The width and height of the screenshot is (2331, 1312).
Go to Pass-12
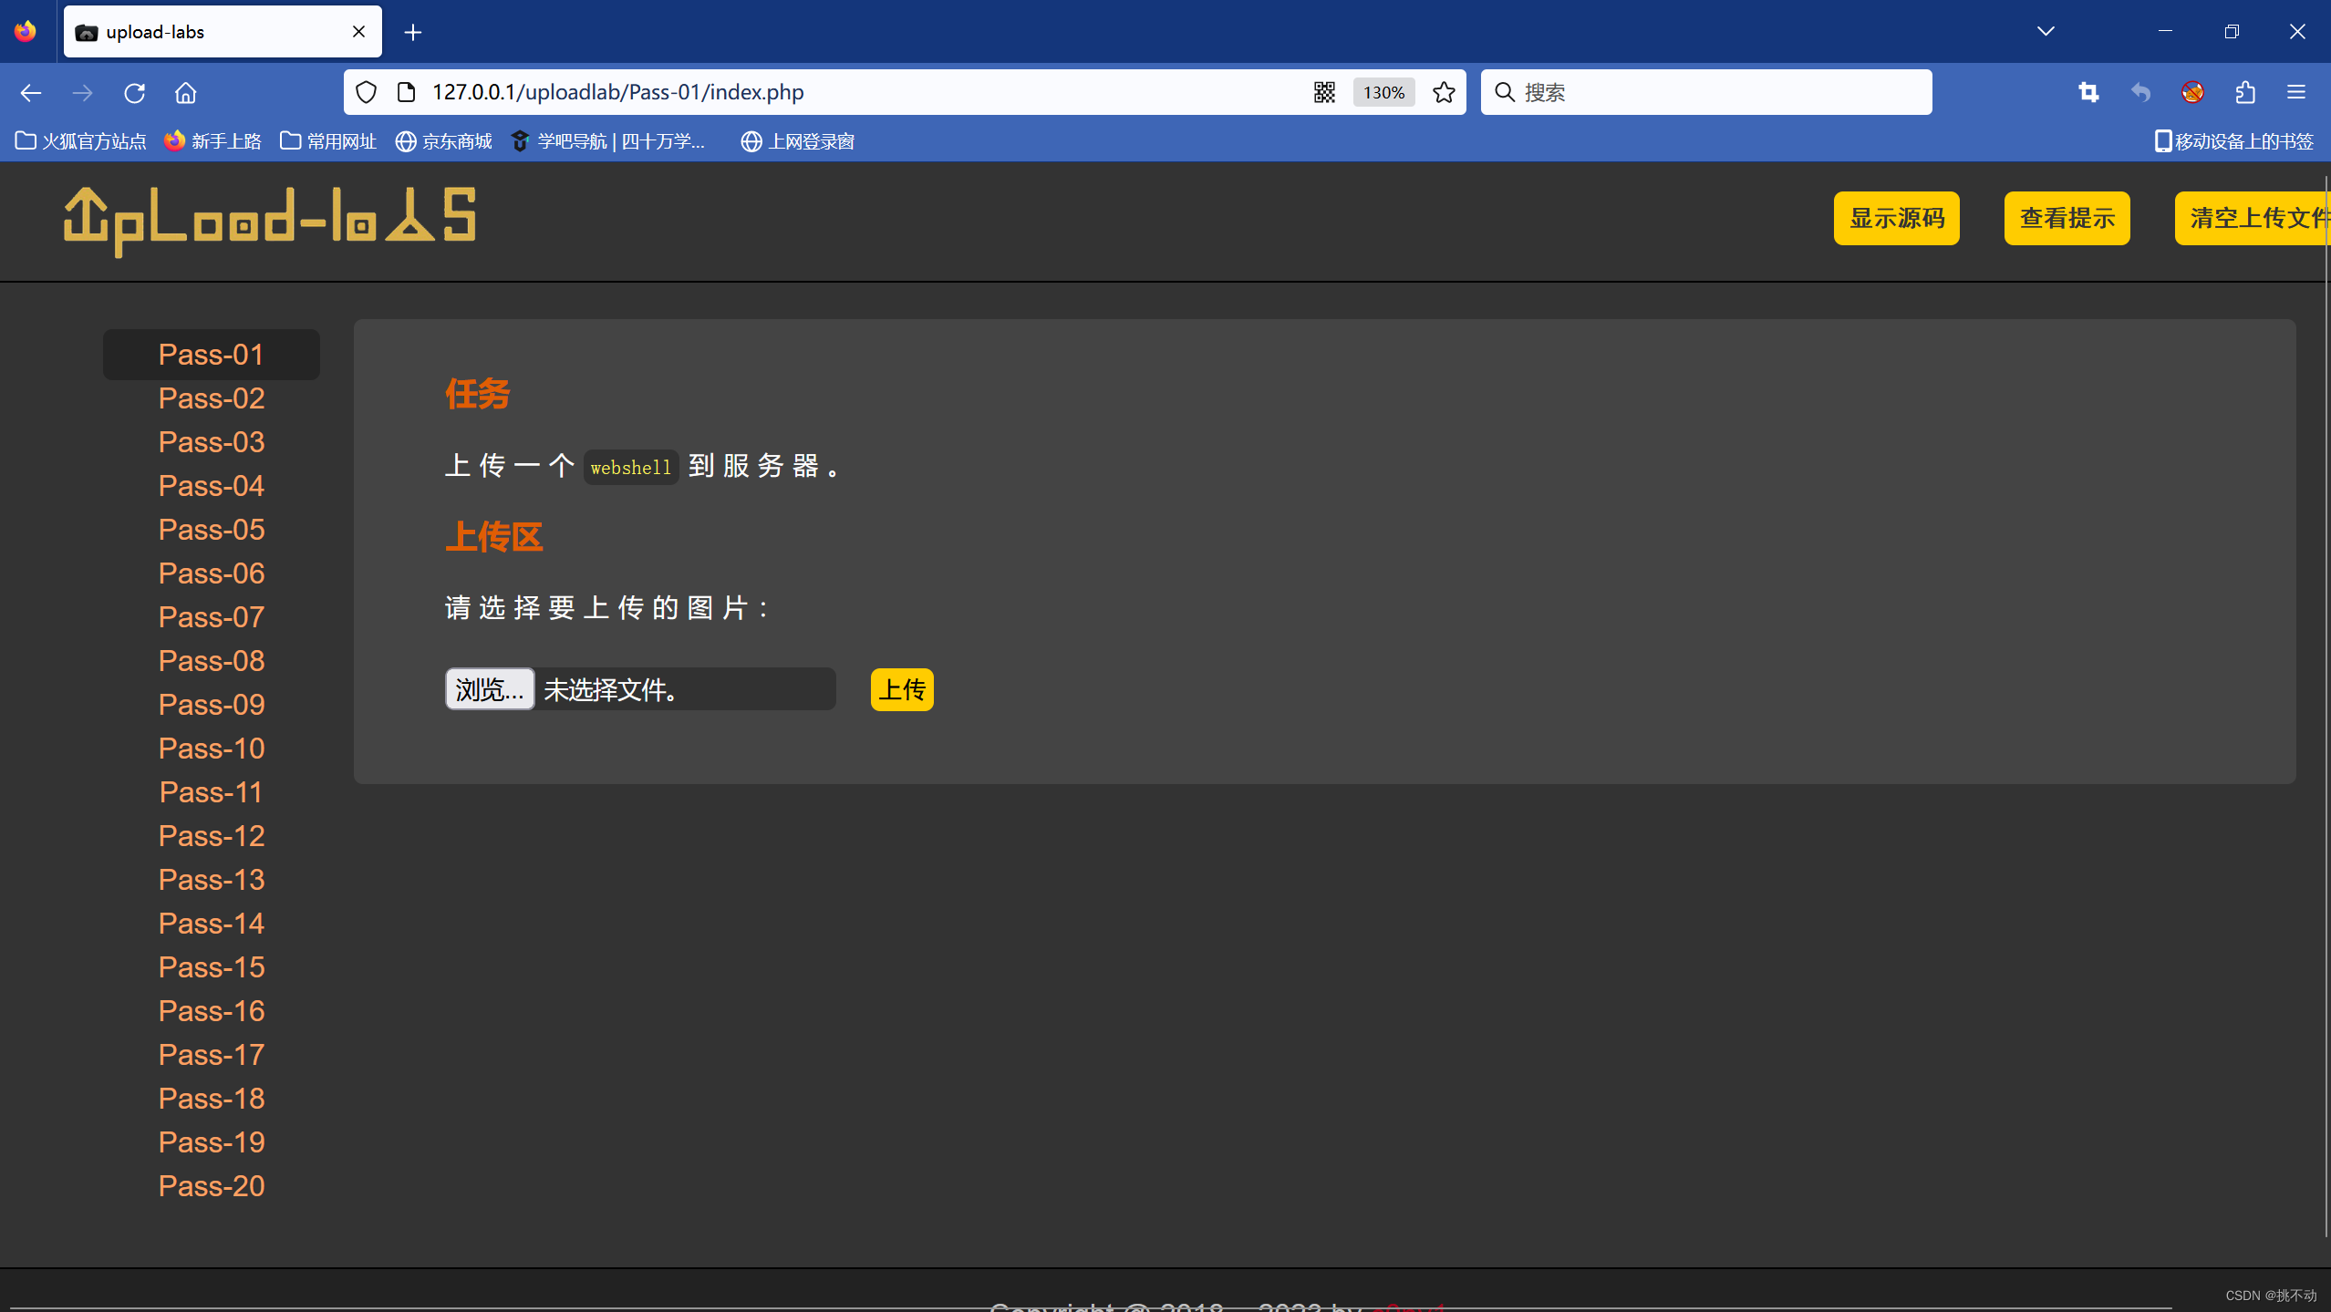click(x=212, y=836)
